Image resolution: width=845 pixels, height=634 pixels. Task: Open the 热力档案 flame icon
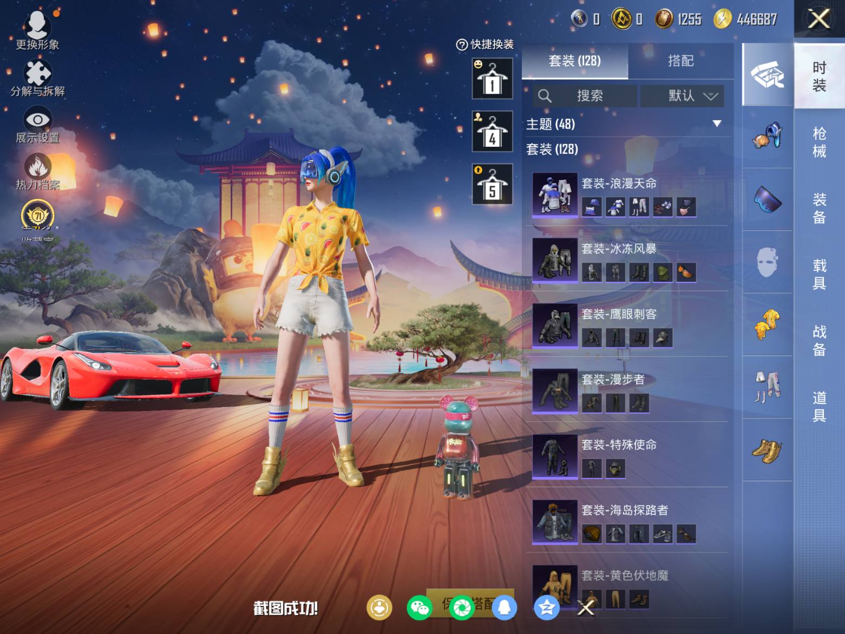[x=37, y=167]
